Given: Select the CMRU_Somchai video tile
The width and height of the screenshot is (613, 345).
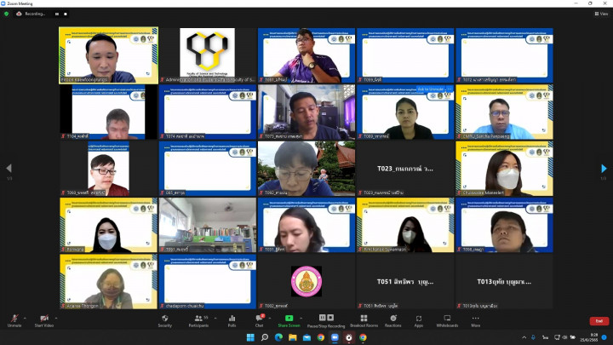Looking at the screenshot, I should click(x=504, y=112).
